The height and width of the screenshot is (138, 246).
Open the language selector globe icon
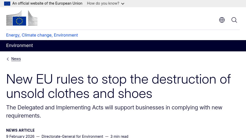(x=222, y=20)
